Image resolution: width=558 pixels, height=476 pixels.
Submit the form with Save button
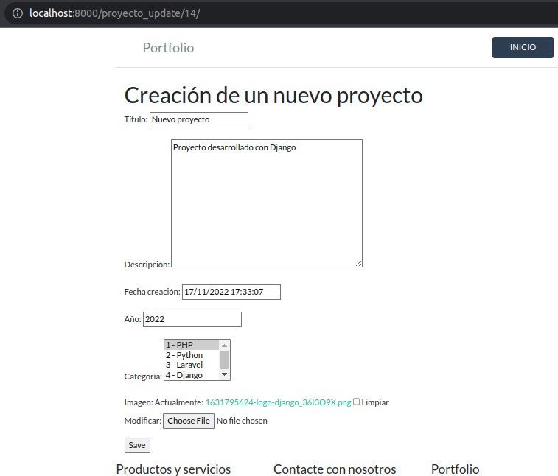click(x=137, y=445)
